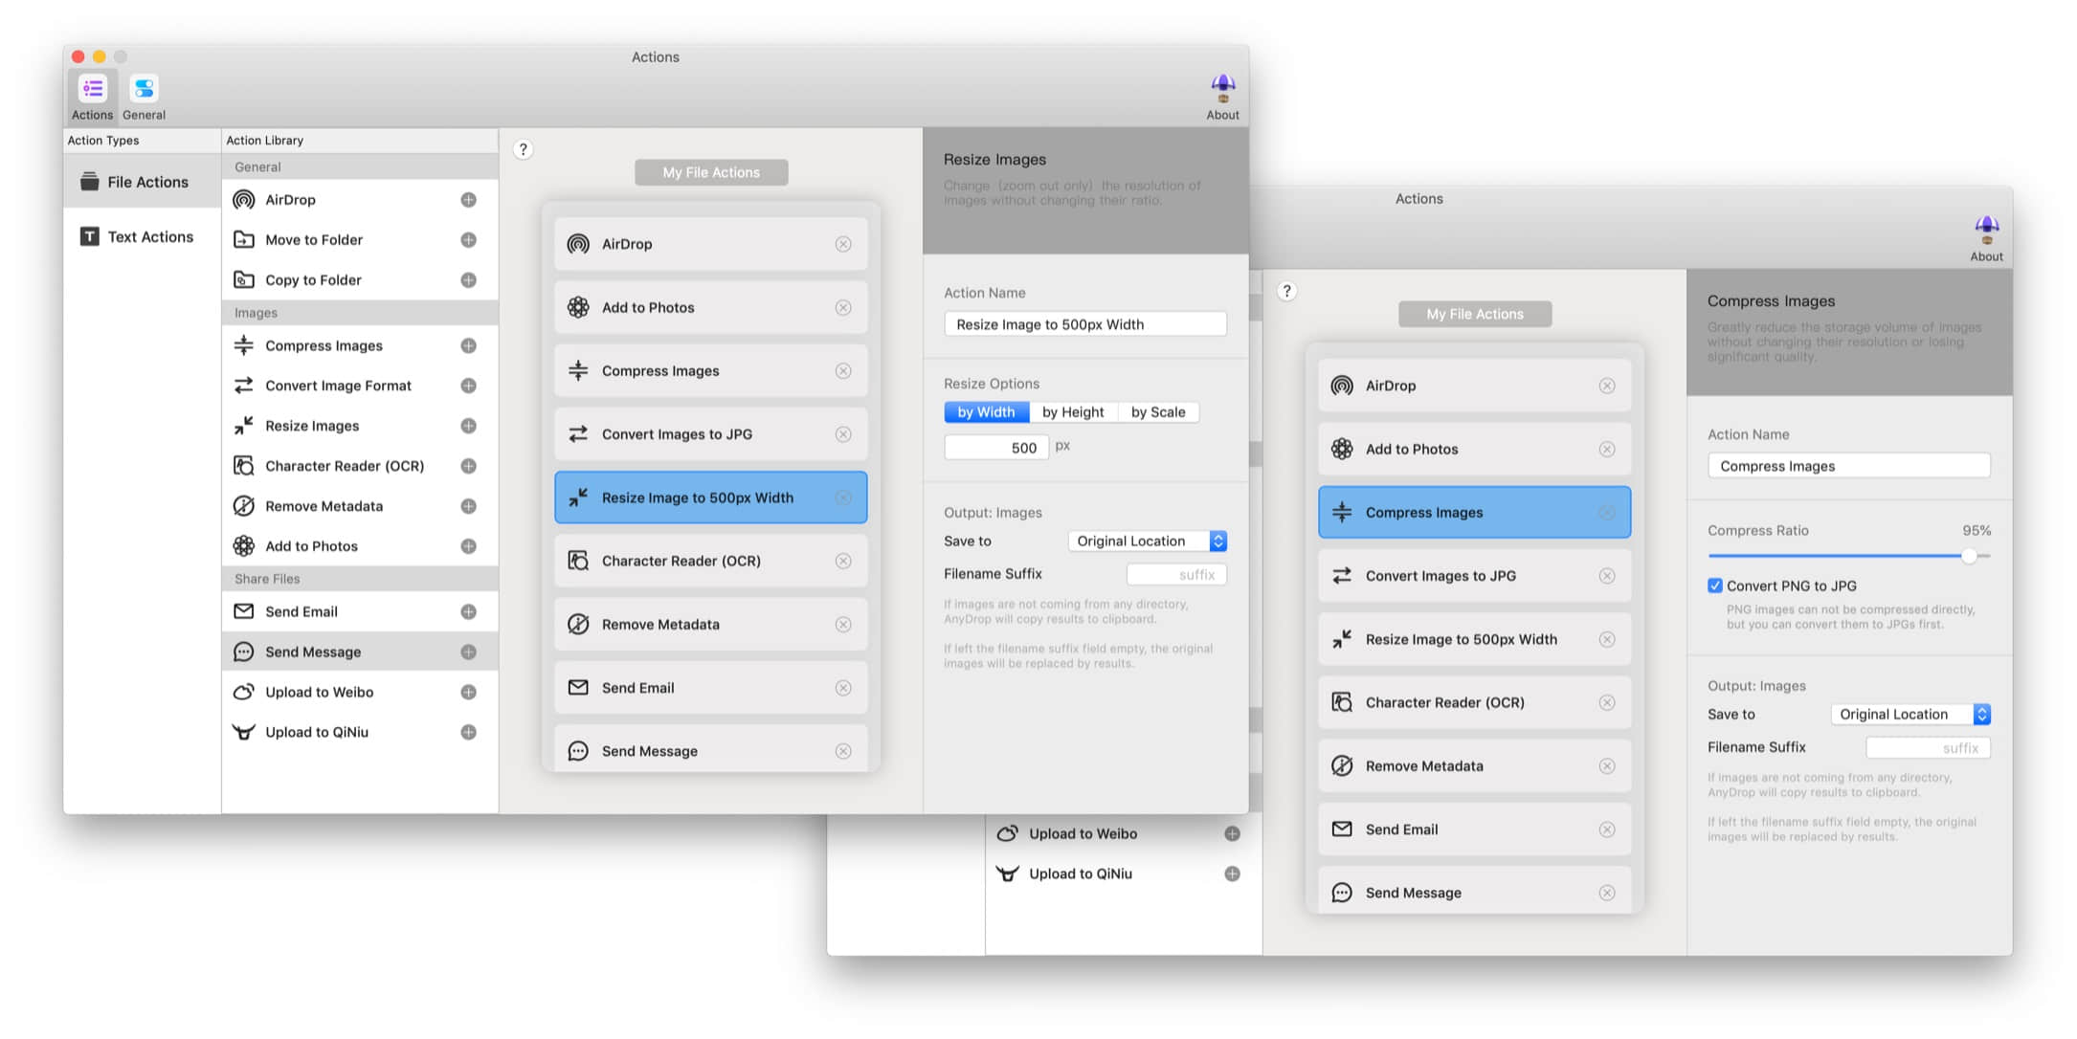Select Send Message in Action Library

pos(313,652)
